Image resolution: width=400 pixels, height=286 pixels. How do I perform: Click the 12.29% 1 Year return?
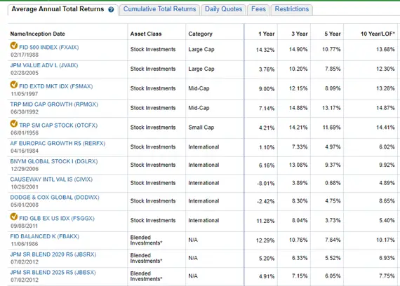(265, 240)
